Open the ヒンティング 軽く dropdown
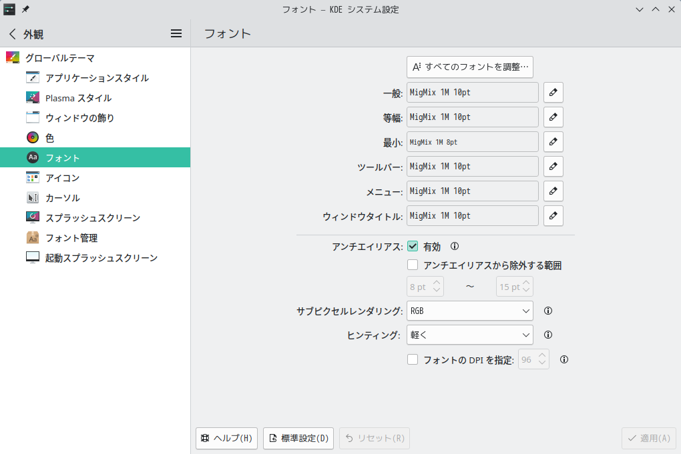 point(470,335)
